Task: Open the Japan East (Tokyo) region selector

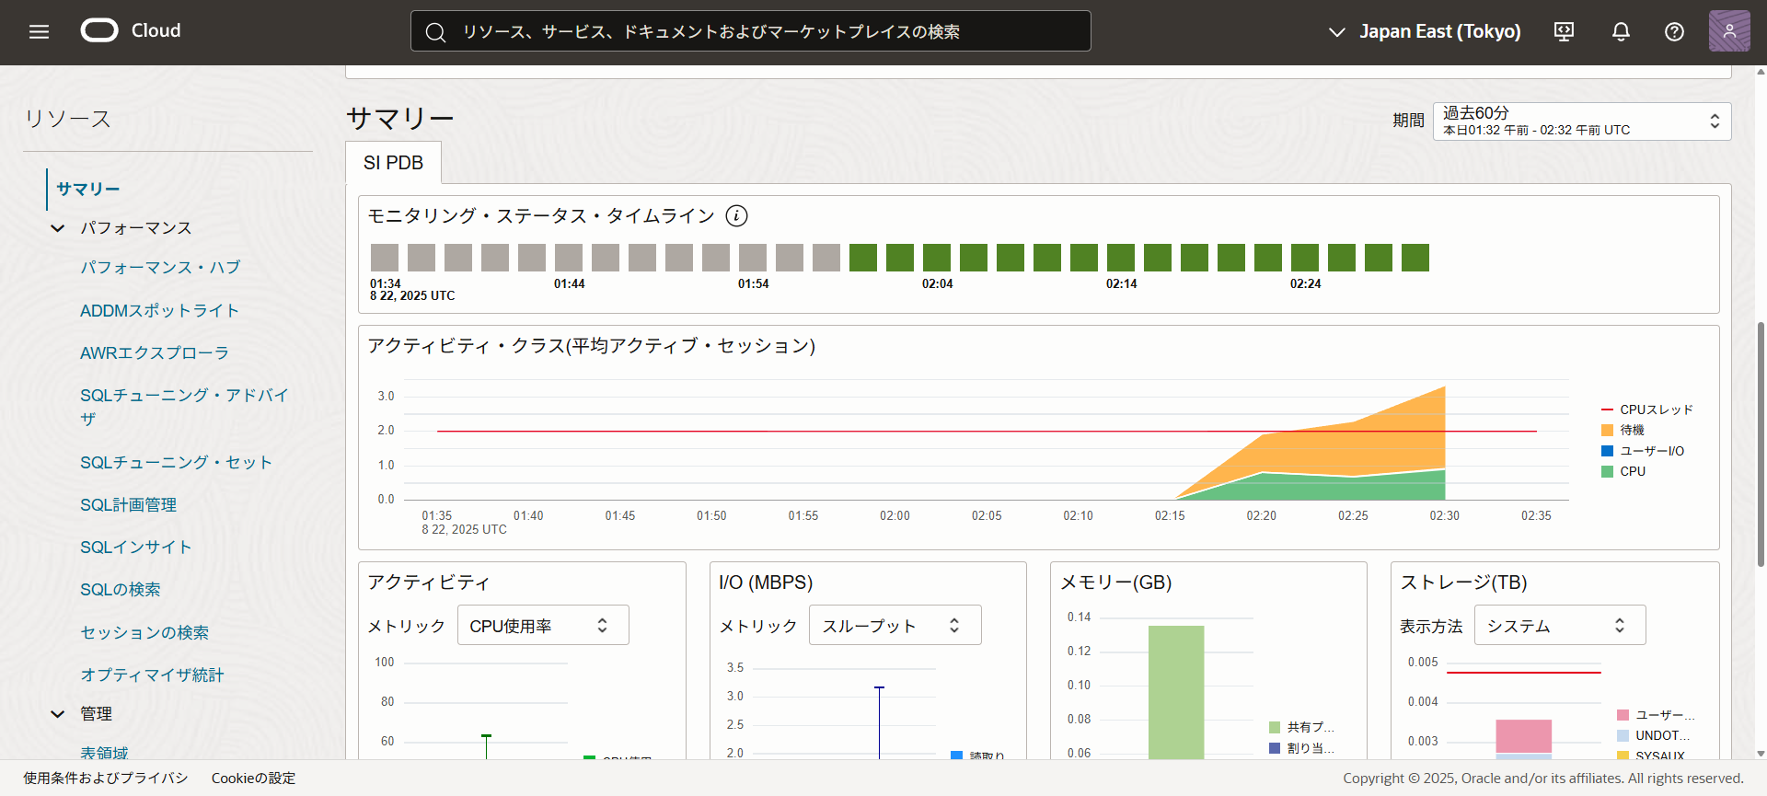Action: tap(1424, 31)
